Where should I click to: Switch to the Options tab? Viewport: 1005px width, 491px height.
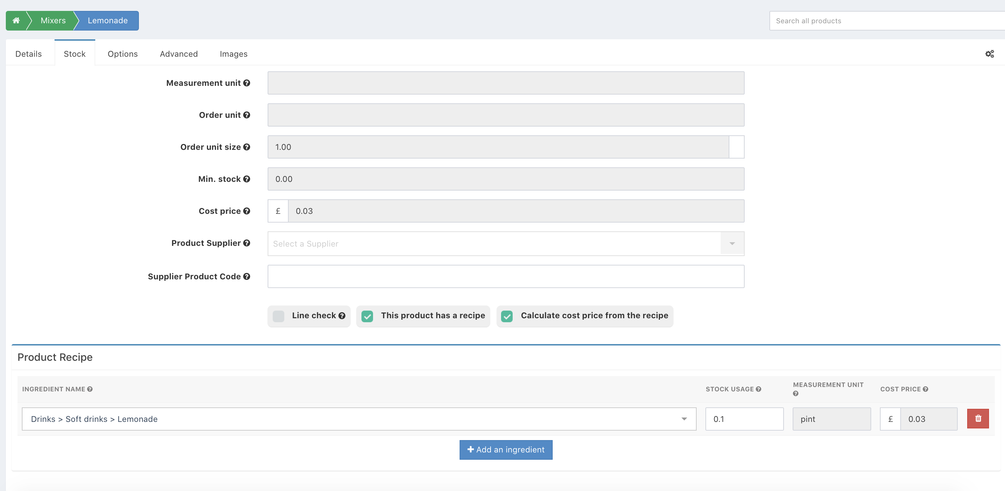pos(123,54)
